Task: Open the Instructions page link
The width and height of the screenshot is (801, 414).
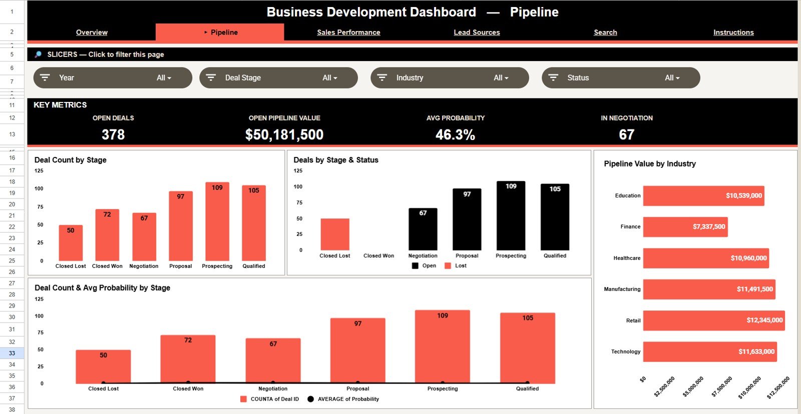Action: (733, 32)
